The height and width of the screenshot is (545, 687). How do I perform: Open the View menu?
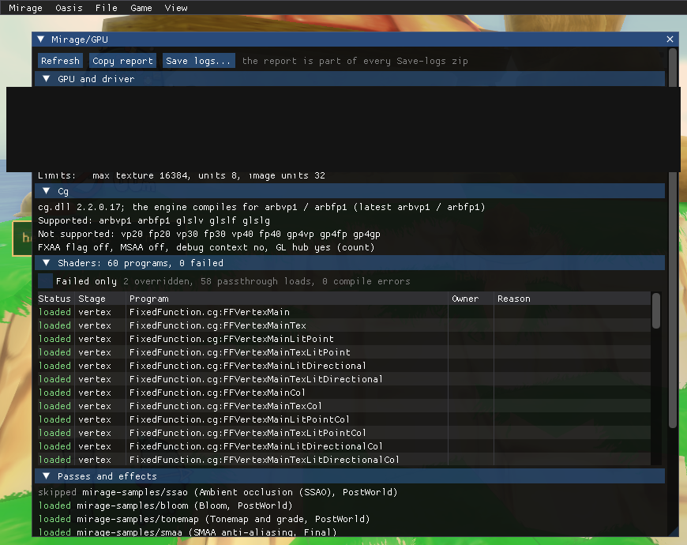pos(175,8)
